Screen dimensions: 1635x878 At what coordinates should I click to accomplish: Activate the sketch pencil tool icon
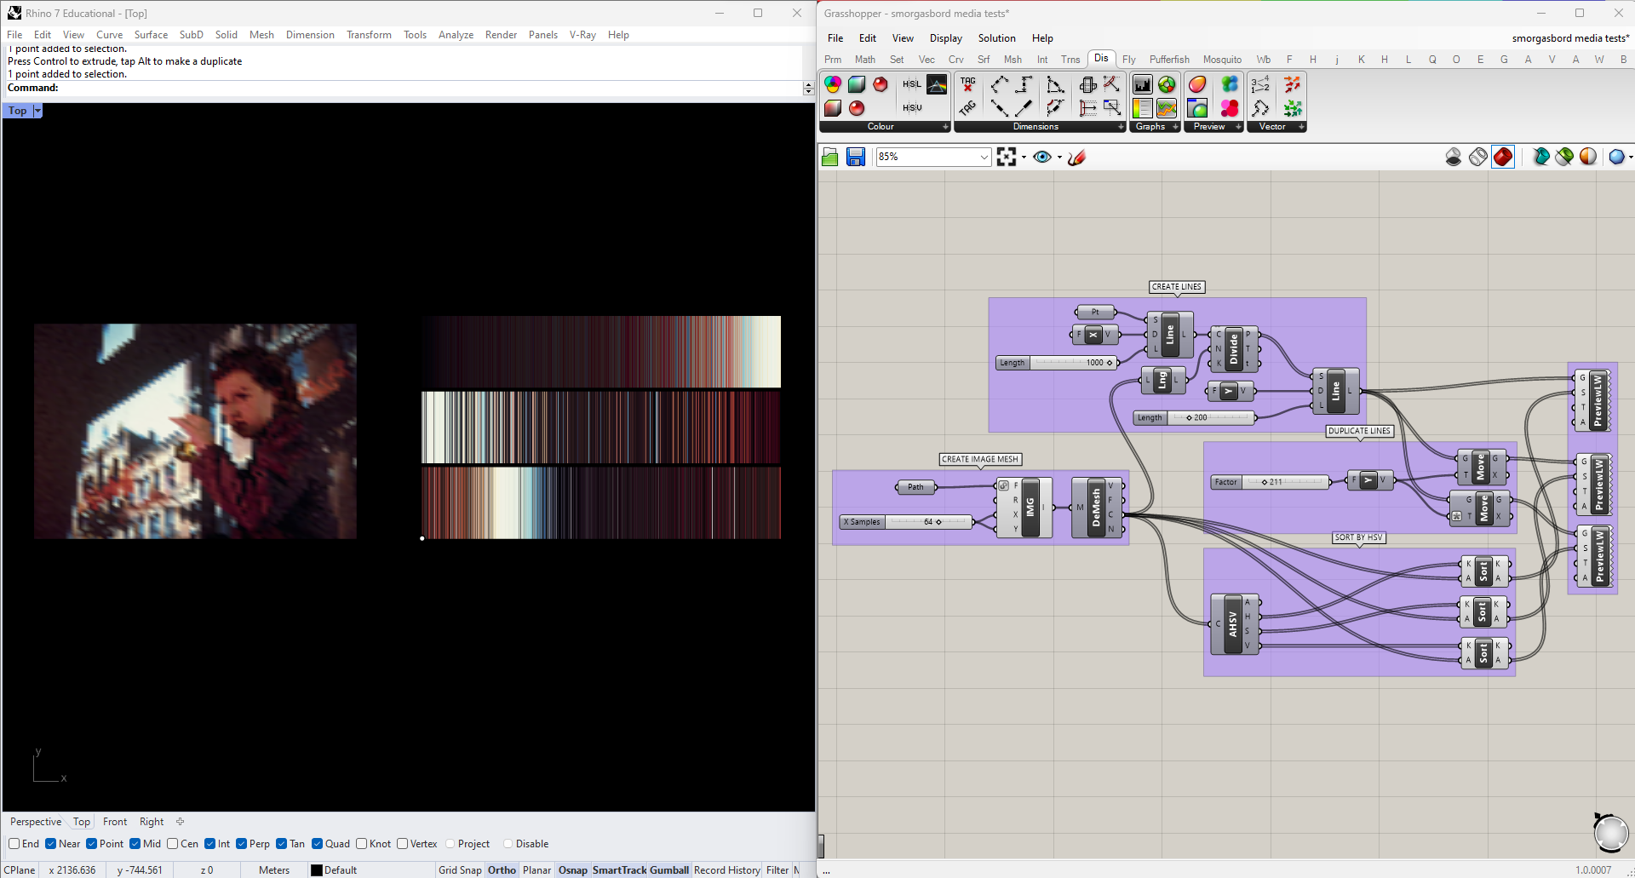[x=1077, y=157]
